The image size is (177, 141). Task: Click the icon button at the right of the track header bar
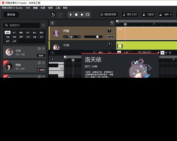pyautogui.click(x=112, y=23)
